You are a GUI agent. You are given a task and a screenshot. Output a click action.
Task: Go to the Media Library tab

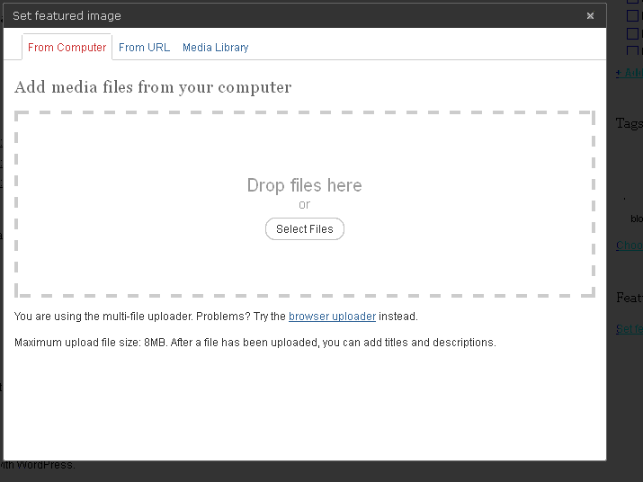point(215,48)
